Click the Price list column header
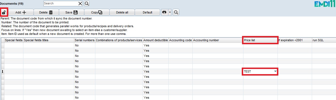Image resolution: width=336 pixels, height=100 pixels. click(x=260, y=40)
